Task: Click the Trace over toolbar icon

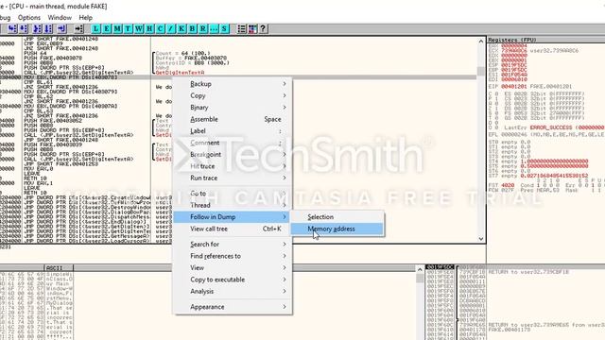Action: coord(48,28)
